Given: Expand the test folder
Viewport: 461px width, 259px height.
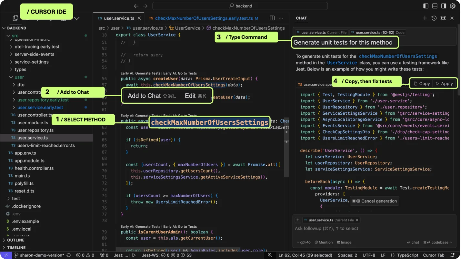Looking at the screenshot, I should pos(16,199).
